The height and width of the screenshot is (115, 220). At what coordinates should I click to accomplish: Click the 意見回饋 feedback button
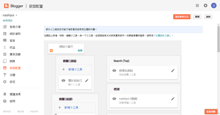tap(211, 112)
